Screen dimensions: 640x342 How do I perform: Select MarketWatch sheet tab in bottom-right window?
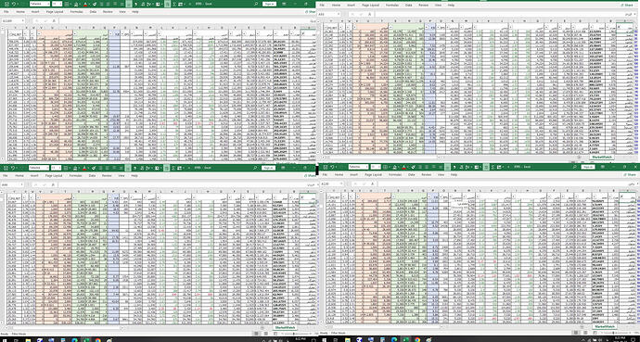605,326
